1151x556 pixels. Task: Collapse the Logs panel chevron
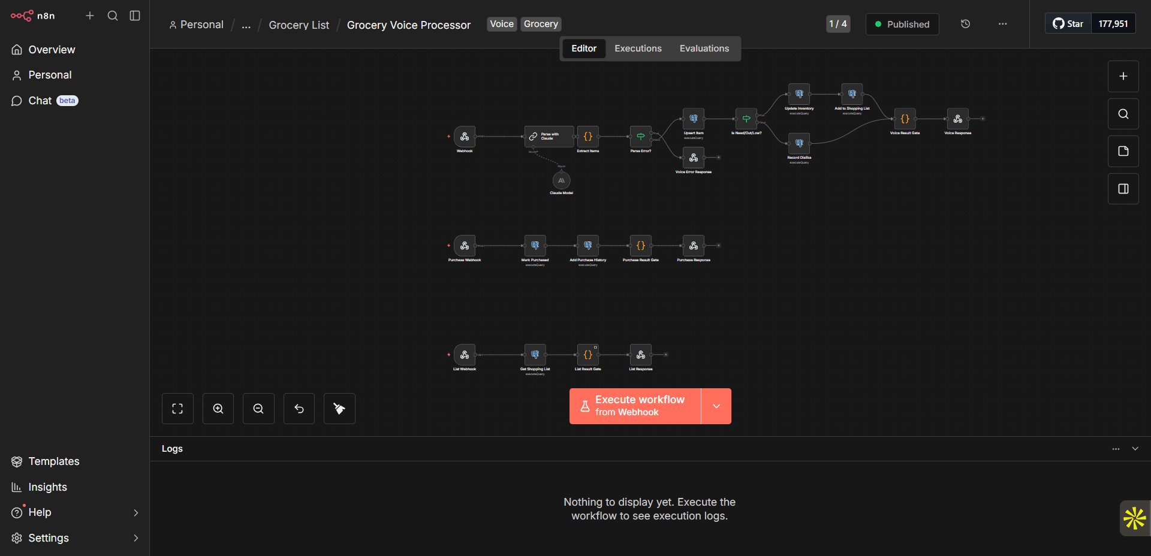click(x=1135, y=448)
